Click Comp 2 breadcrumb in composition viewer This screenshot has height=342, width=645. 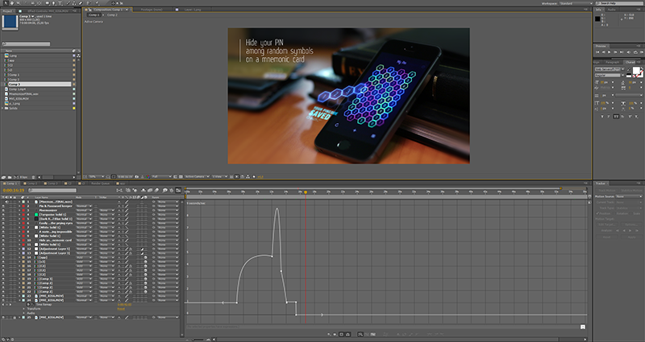coord(112,14)
